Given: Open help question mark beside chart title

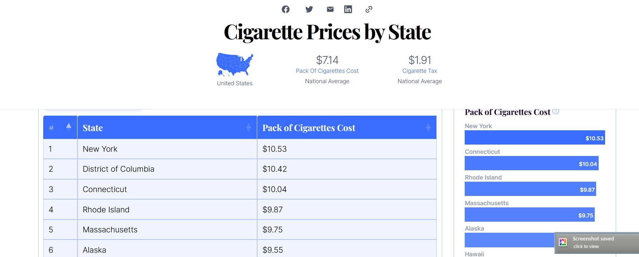Looking at the screenshot, I should (x=556, y=111).
